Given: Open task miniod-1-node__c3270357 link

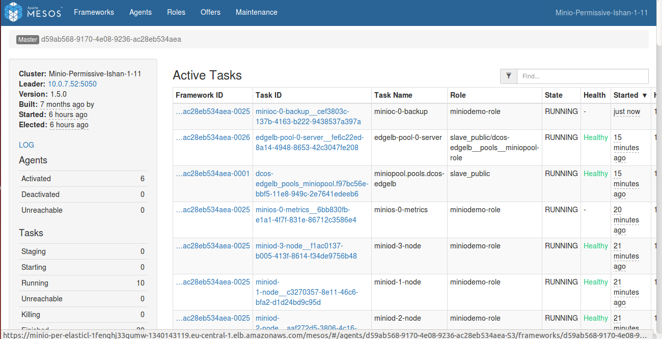Looking at the screenshot, I should pos(307,292).
